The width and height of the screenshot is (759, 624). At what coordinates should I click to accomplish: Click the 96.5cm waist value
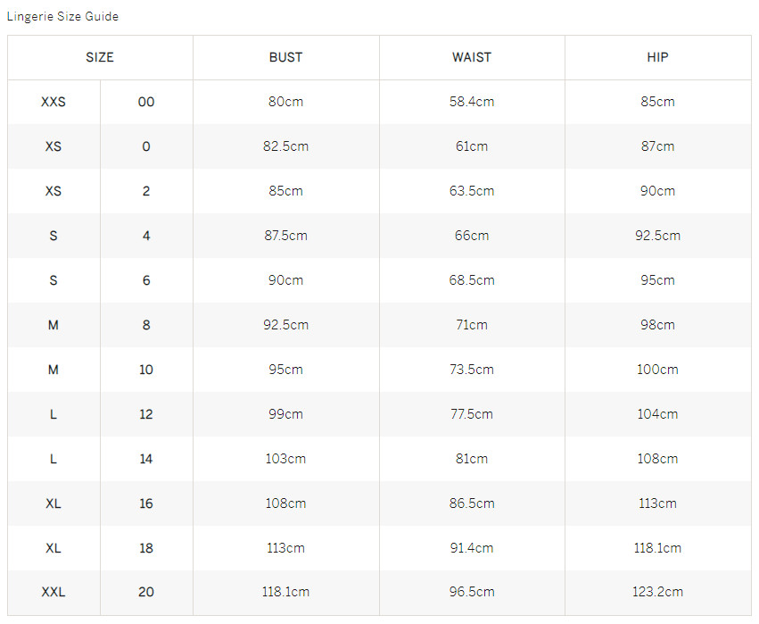[x=472, y=592]
